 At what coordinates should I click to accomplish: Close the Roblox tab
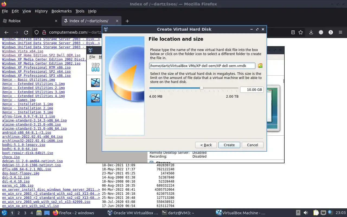(56, 21)
